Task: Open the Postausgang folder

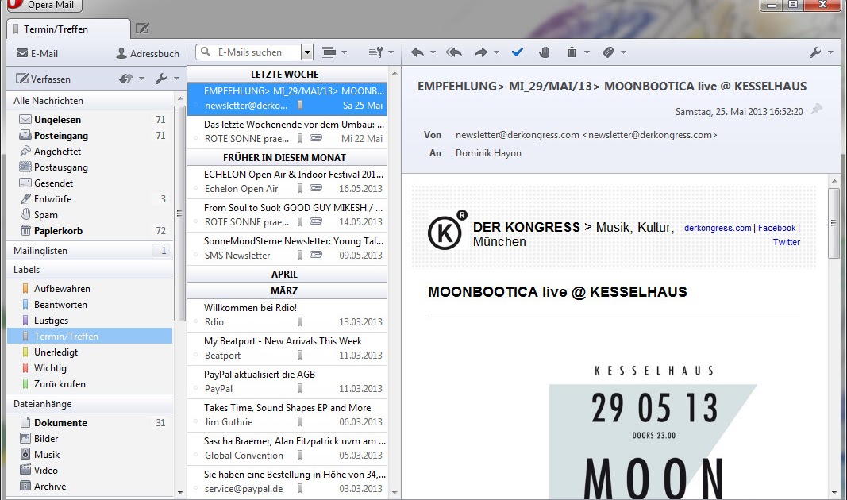Action: pyautogui.click(x=89, y=167)
